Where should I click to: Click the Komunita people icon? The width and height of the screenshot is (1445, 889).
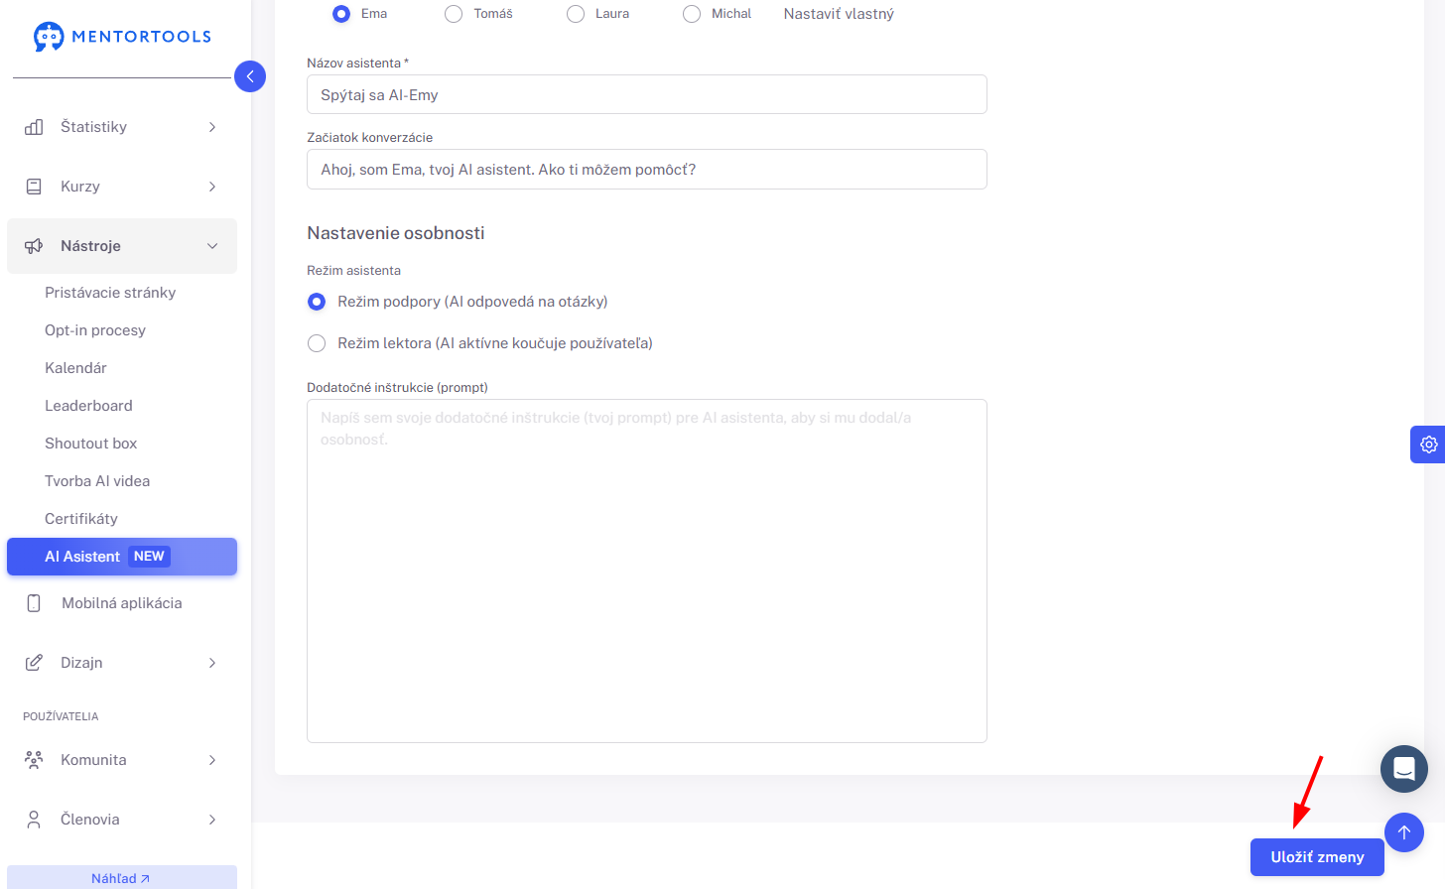point(34,760)
